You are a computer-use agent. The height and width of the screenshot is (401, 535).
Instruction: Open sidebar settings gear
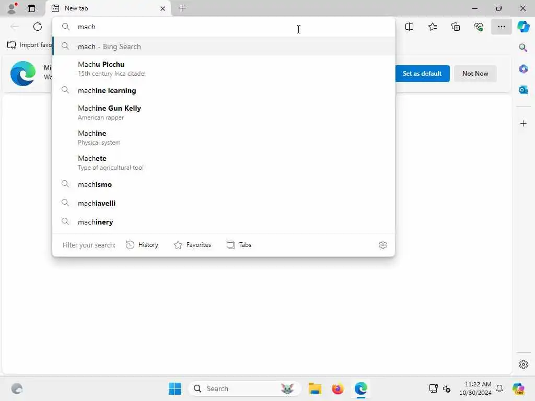click(523, 364)
